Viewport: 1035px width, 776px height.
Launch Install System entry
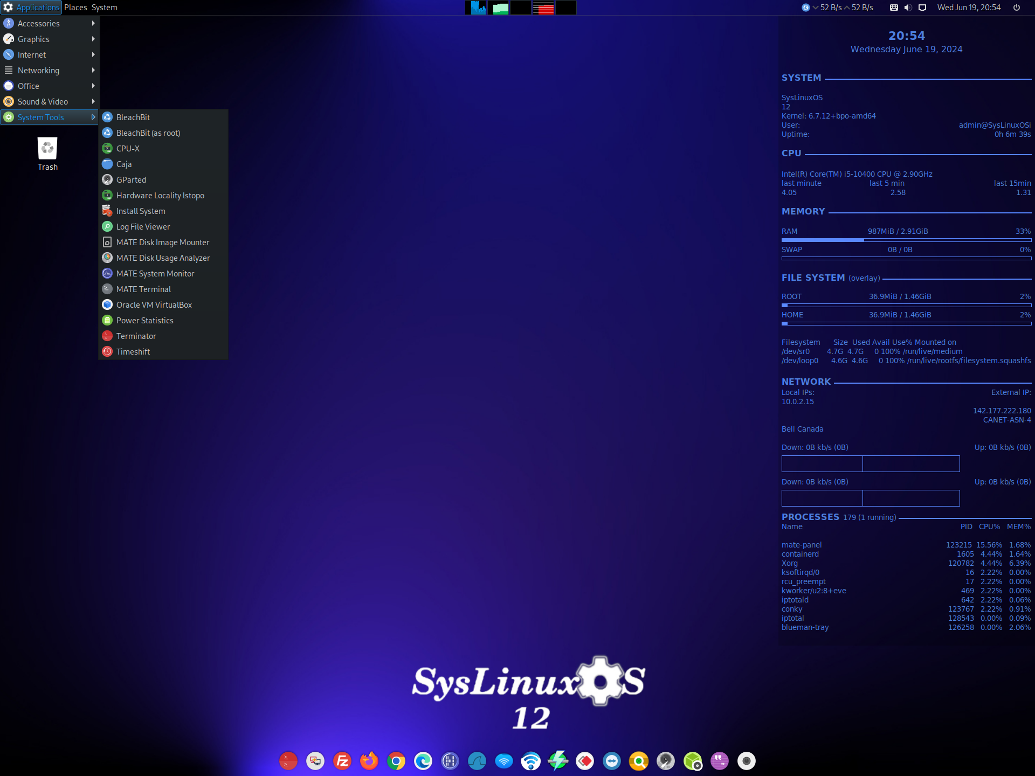tap(163, 211)
